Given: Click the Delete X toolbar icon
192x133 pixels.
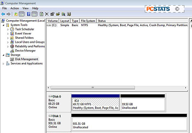Looking at the screenshot, I should pyautogui.click(x=47, y=14).
